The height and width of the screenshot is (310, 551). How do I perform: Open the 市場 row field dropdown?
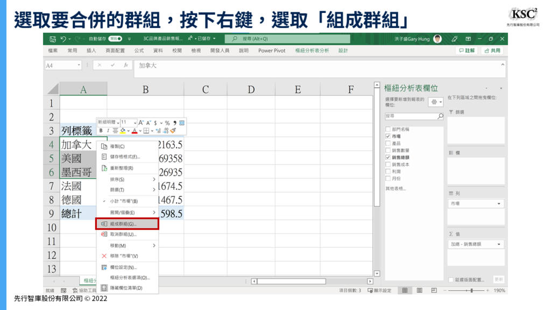point(499,203)
